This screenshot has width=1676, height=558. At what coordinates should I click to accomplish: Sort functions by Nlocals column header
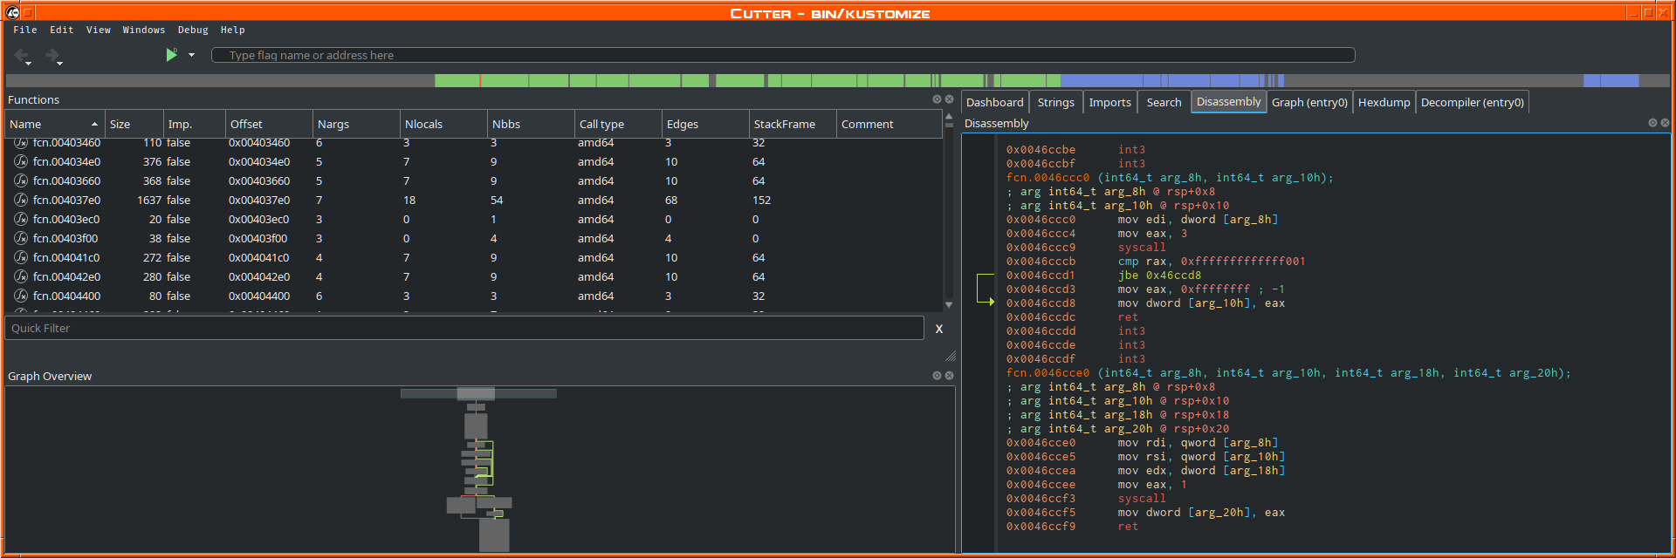[443, 124]
